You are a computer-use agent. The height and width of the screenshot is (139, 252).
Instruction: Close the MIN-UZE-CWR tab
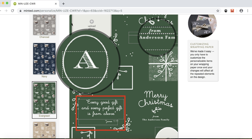[56, 4]
